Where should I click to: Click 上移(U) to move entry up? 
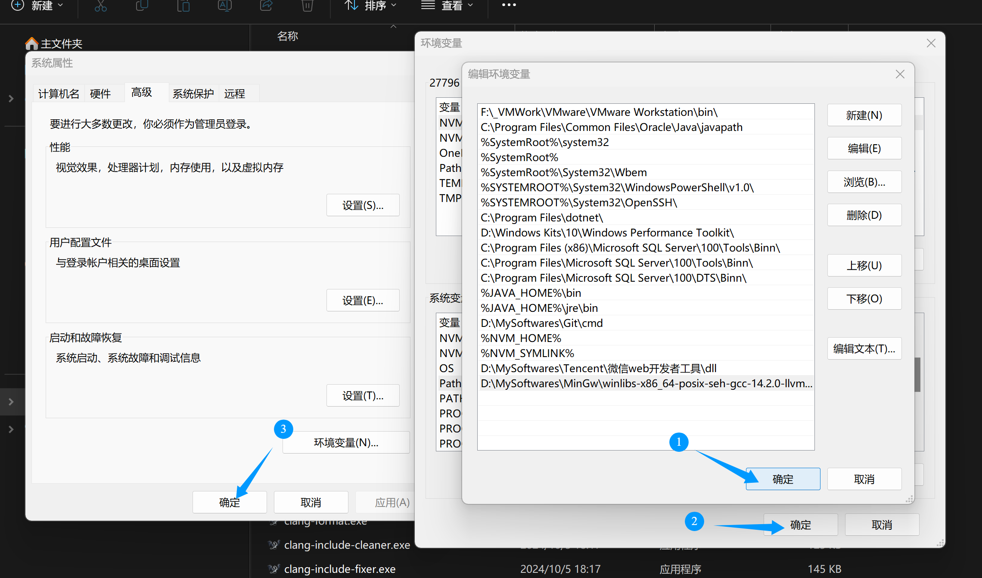pos(864,265)
